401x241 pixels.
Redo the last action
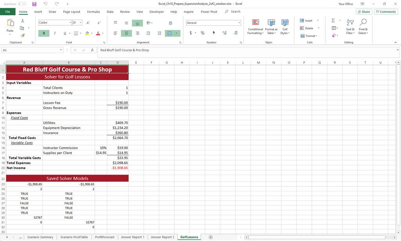(x=57, y=4)
